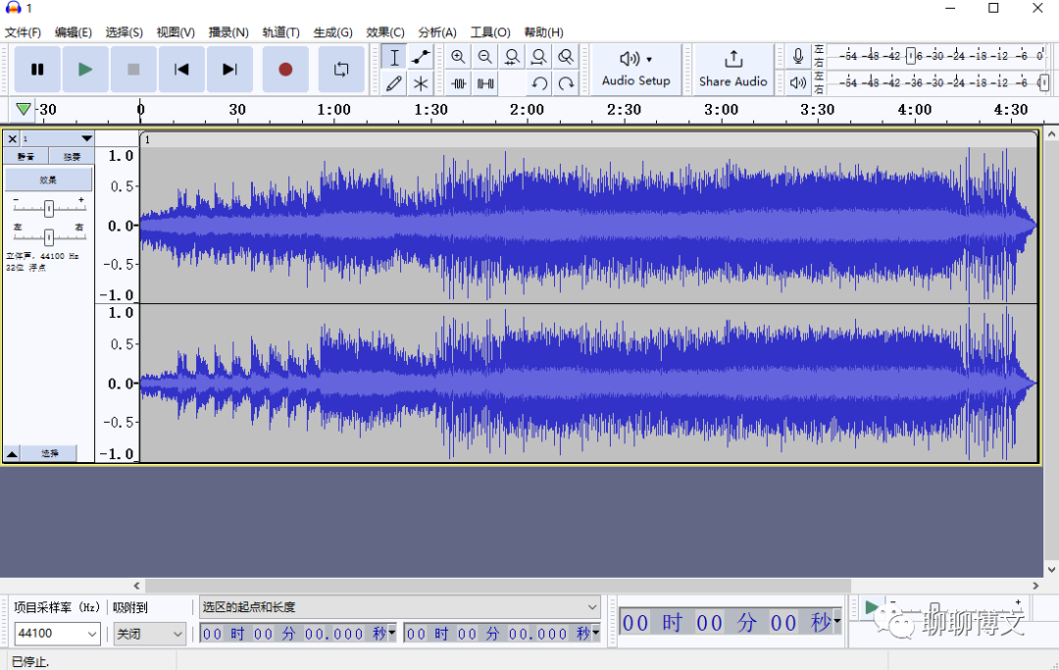Viewport: 1059px width, 670px height.
Task: Click the track left-right pan slider
Action: coord(49,237)
